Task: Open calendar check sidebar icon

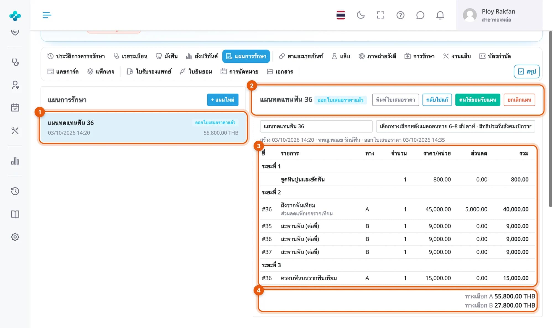Action: click(15, 107)
